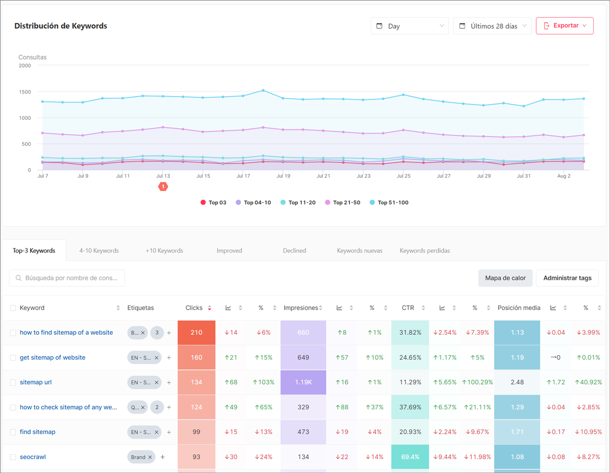Switch to the Declined tab

pyautogui.click(x=294, y=250)
